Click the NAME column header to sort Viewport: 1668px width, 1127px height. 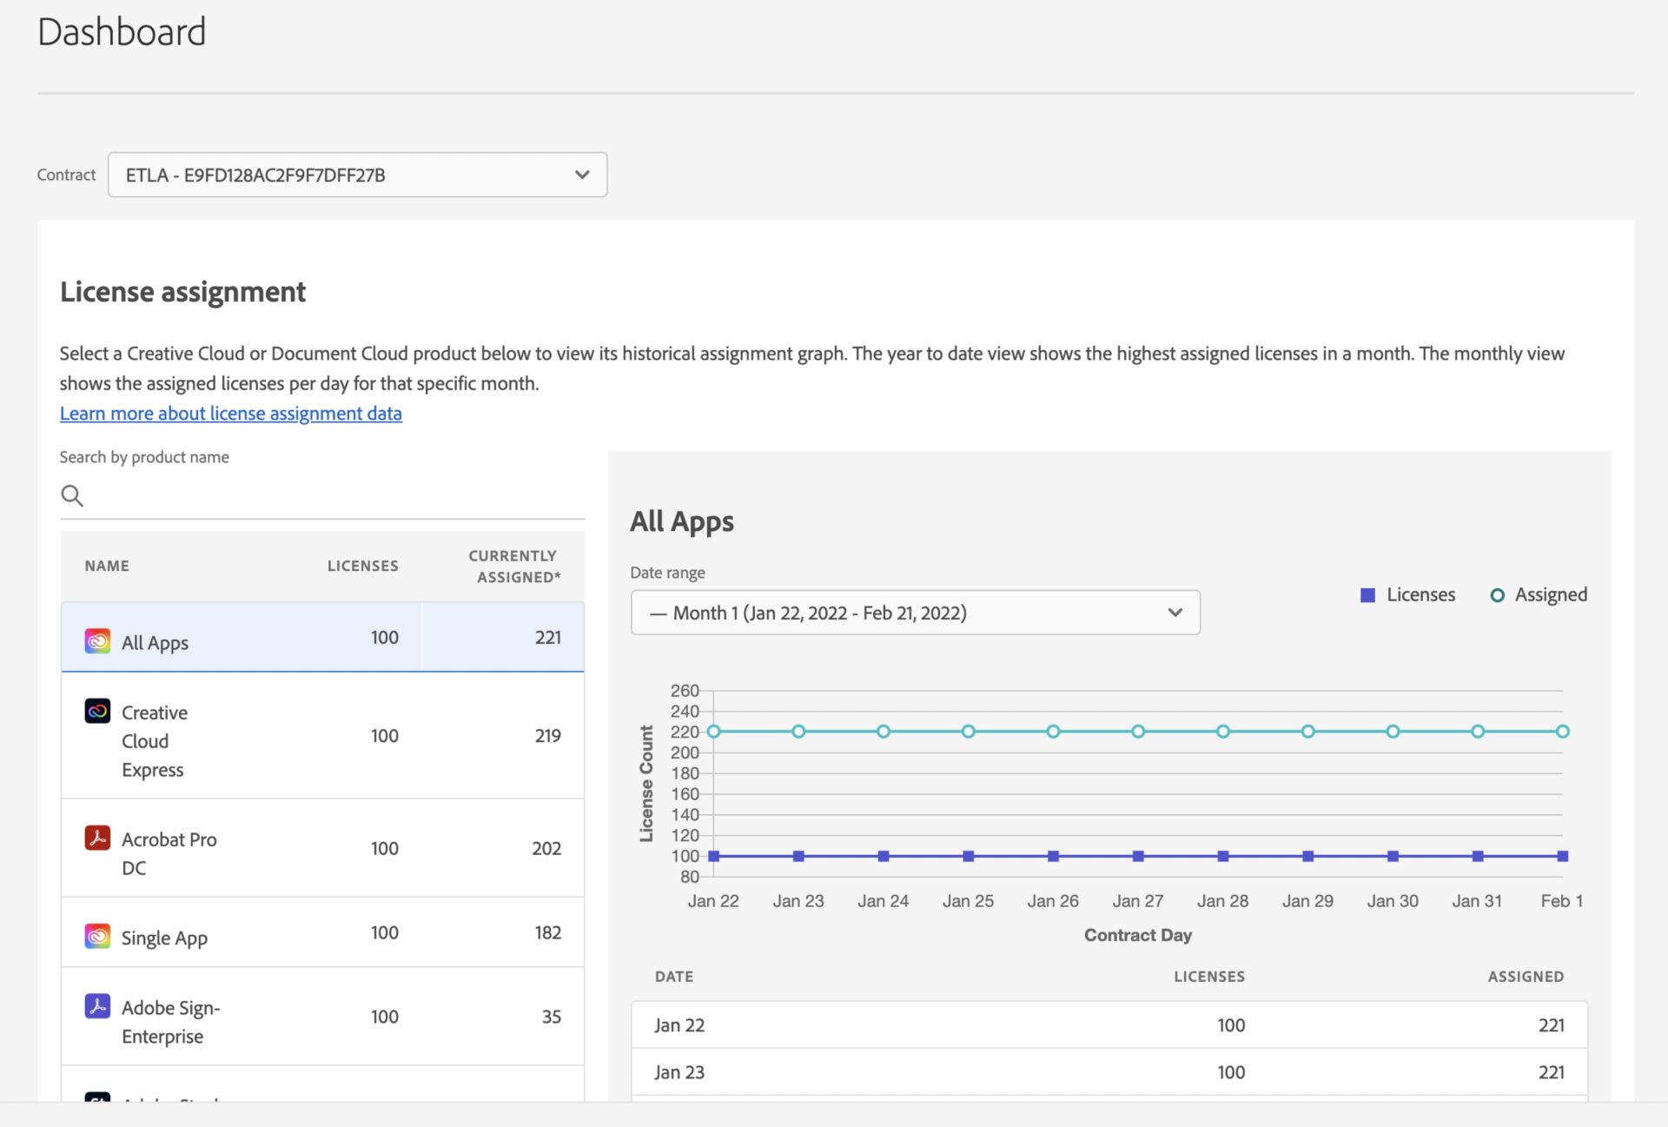(x=107, y=565)
